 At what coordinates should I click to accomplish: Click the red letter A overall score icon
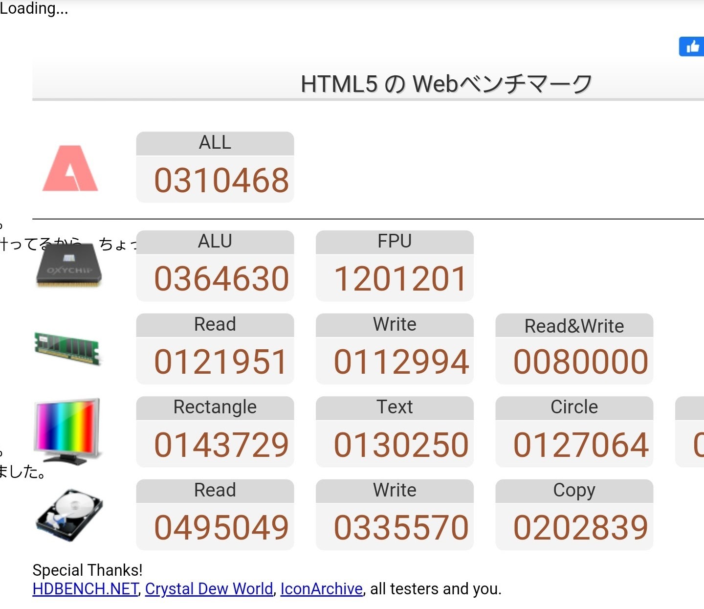pos(70,168)
